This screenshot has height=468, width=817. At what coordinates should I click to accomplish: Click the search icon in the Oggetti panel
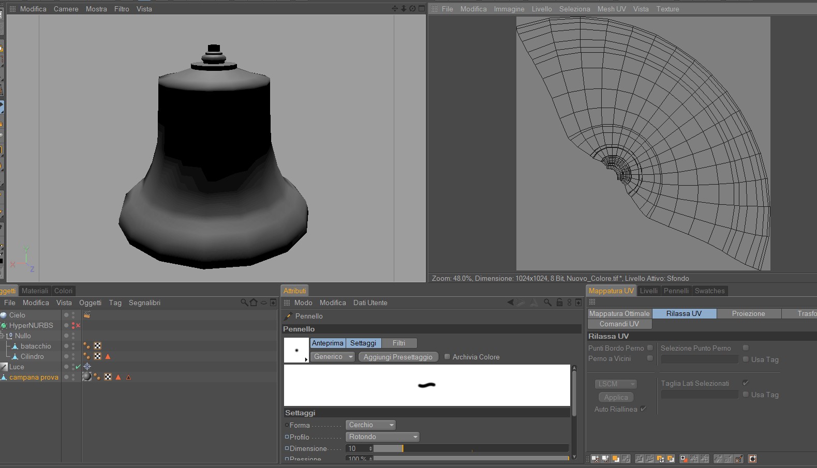pyautogui.click(x=244, y=303)
